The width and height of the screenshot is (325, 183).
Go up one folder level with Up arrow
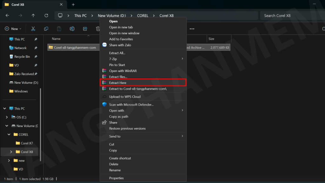pos(33,16)
